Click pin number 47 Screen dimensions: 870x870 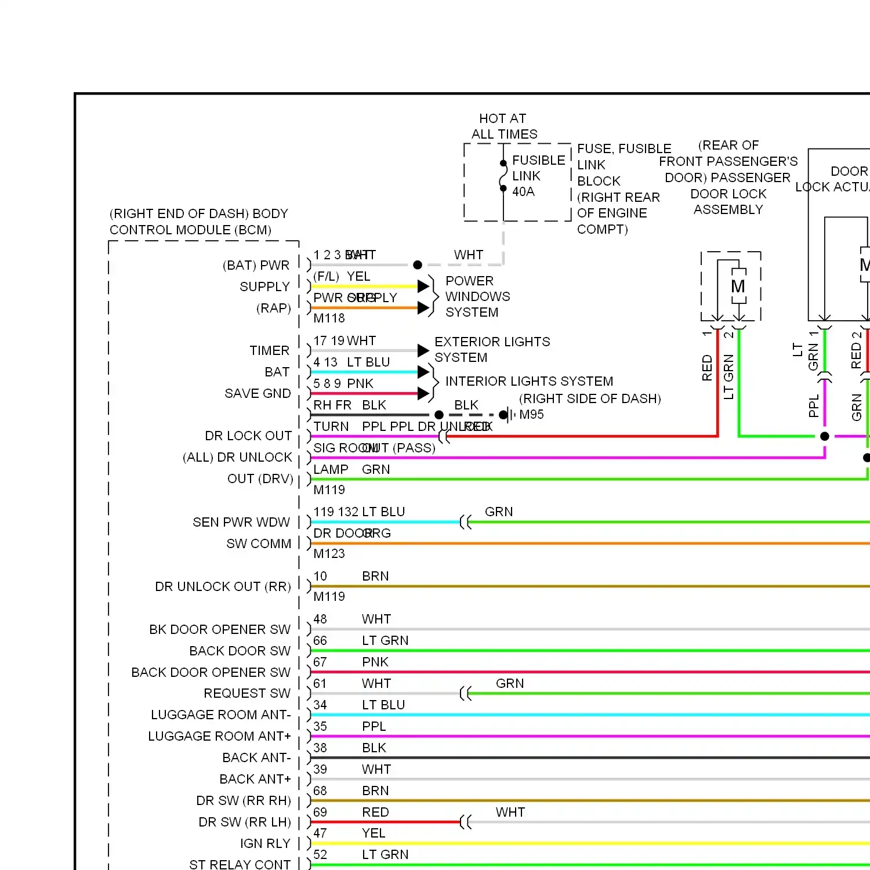click(x=320, y=833)
